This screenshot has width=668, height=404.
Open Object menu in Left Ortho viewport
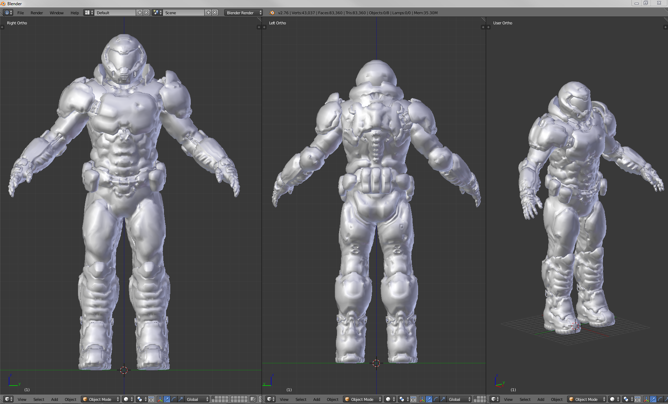point(332,399)
